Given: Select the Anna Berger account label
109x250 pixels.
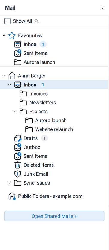Looking at the screenshot, I should [x=32, y=76].
